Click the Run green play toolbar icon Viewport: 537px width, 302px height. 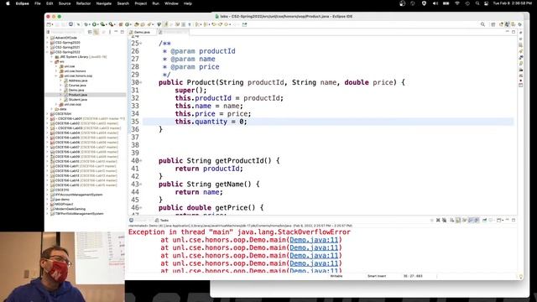click(94, 24)
